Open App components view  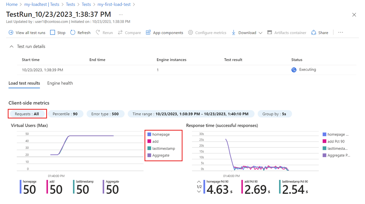click(x=165, y=33)
